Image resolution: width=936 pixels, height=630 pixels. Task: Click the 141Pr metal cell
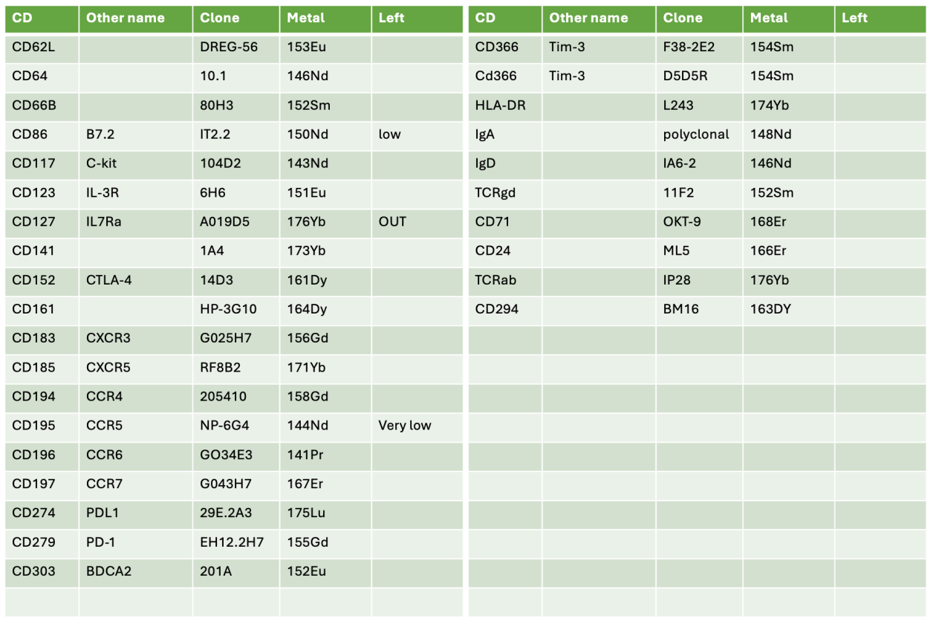coord(305,455)
